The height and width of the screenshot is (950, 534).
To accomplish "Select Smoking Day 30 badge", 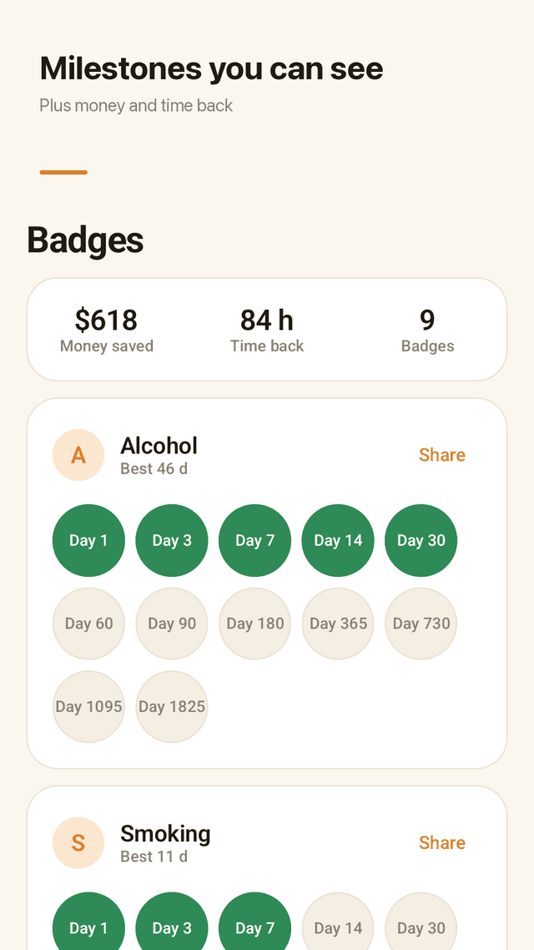I will coord(421,927).
